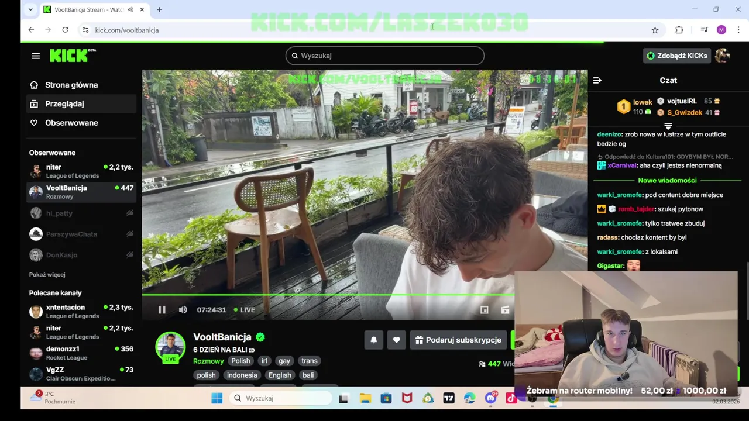Open niter under Polecane kanały
Image resolution: width=749 pixels, height=421 pixels.
point(81,332)
